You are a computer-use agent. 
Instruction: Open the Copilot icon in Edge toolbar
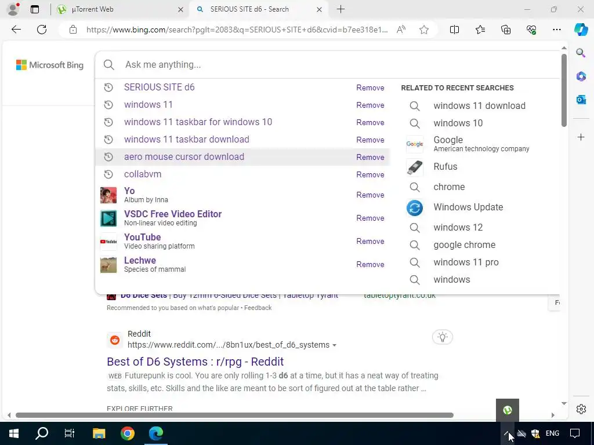tap(581, 29)
